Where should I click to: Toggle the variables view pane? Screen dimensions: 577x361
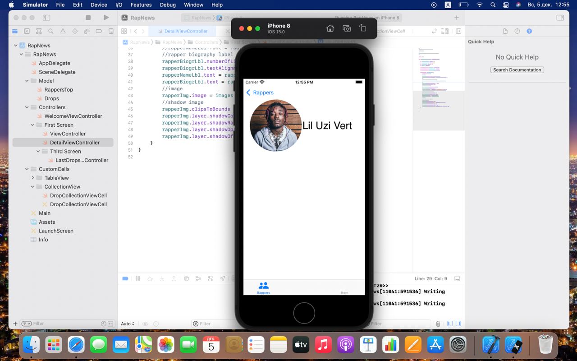[x=450, y=324]
